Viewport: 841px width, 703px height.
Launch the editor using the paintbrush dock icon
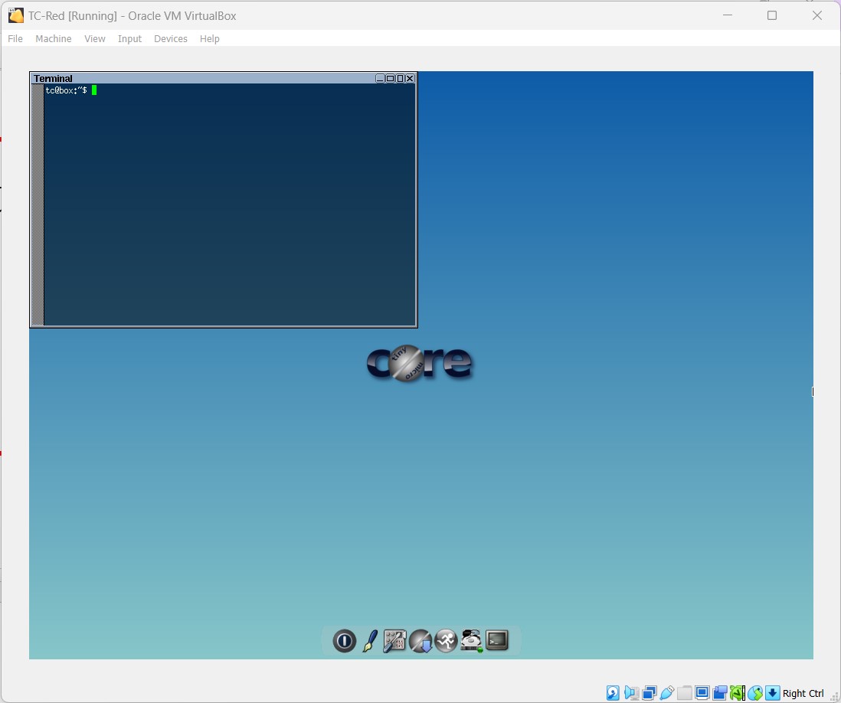pos(370,642)
